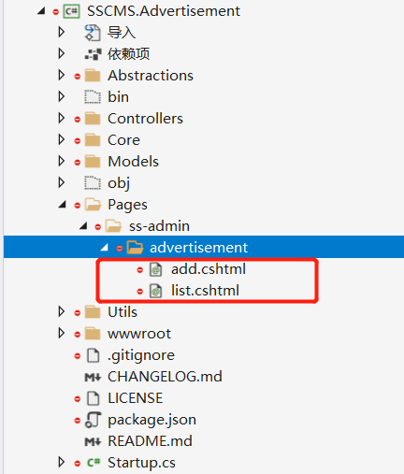404x474 pixels.
Task: Expand the Abstractions folder arrow
Action: tap(62, 76)
